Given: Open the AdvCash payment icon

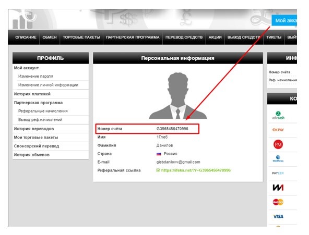Looking at the screenshot, I should pyautogui.click(x=278, y=116).
